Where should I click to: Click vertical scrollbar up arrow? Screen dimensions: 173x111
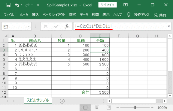[170, 36]
